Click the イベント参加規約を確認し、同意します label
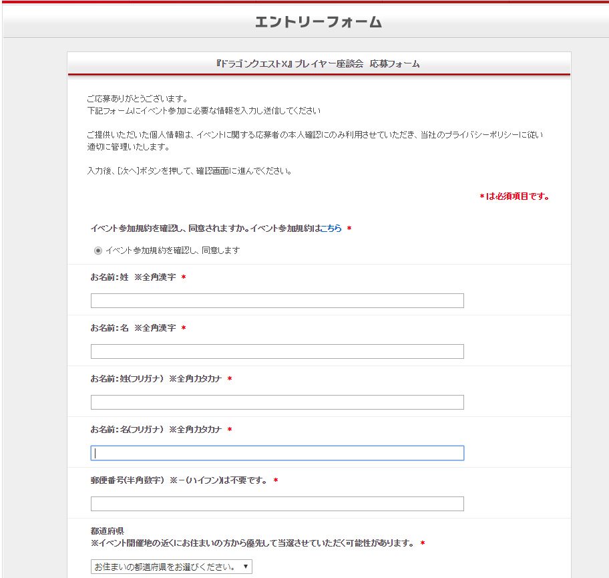Viewport: 609px width, 578px height. coord(173,251)
